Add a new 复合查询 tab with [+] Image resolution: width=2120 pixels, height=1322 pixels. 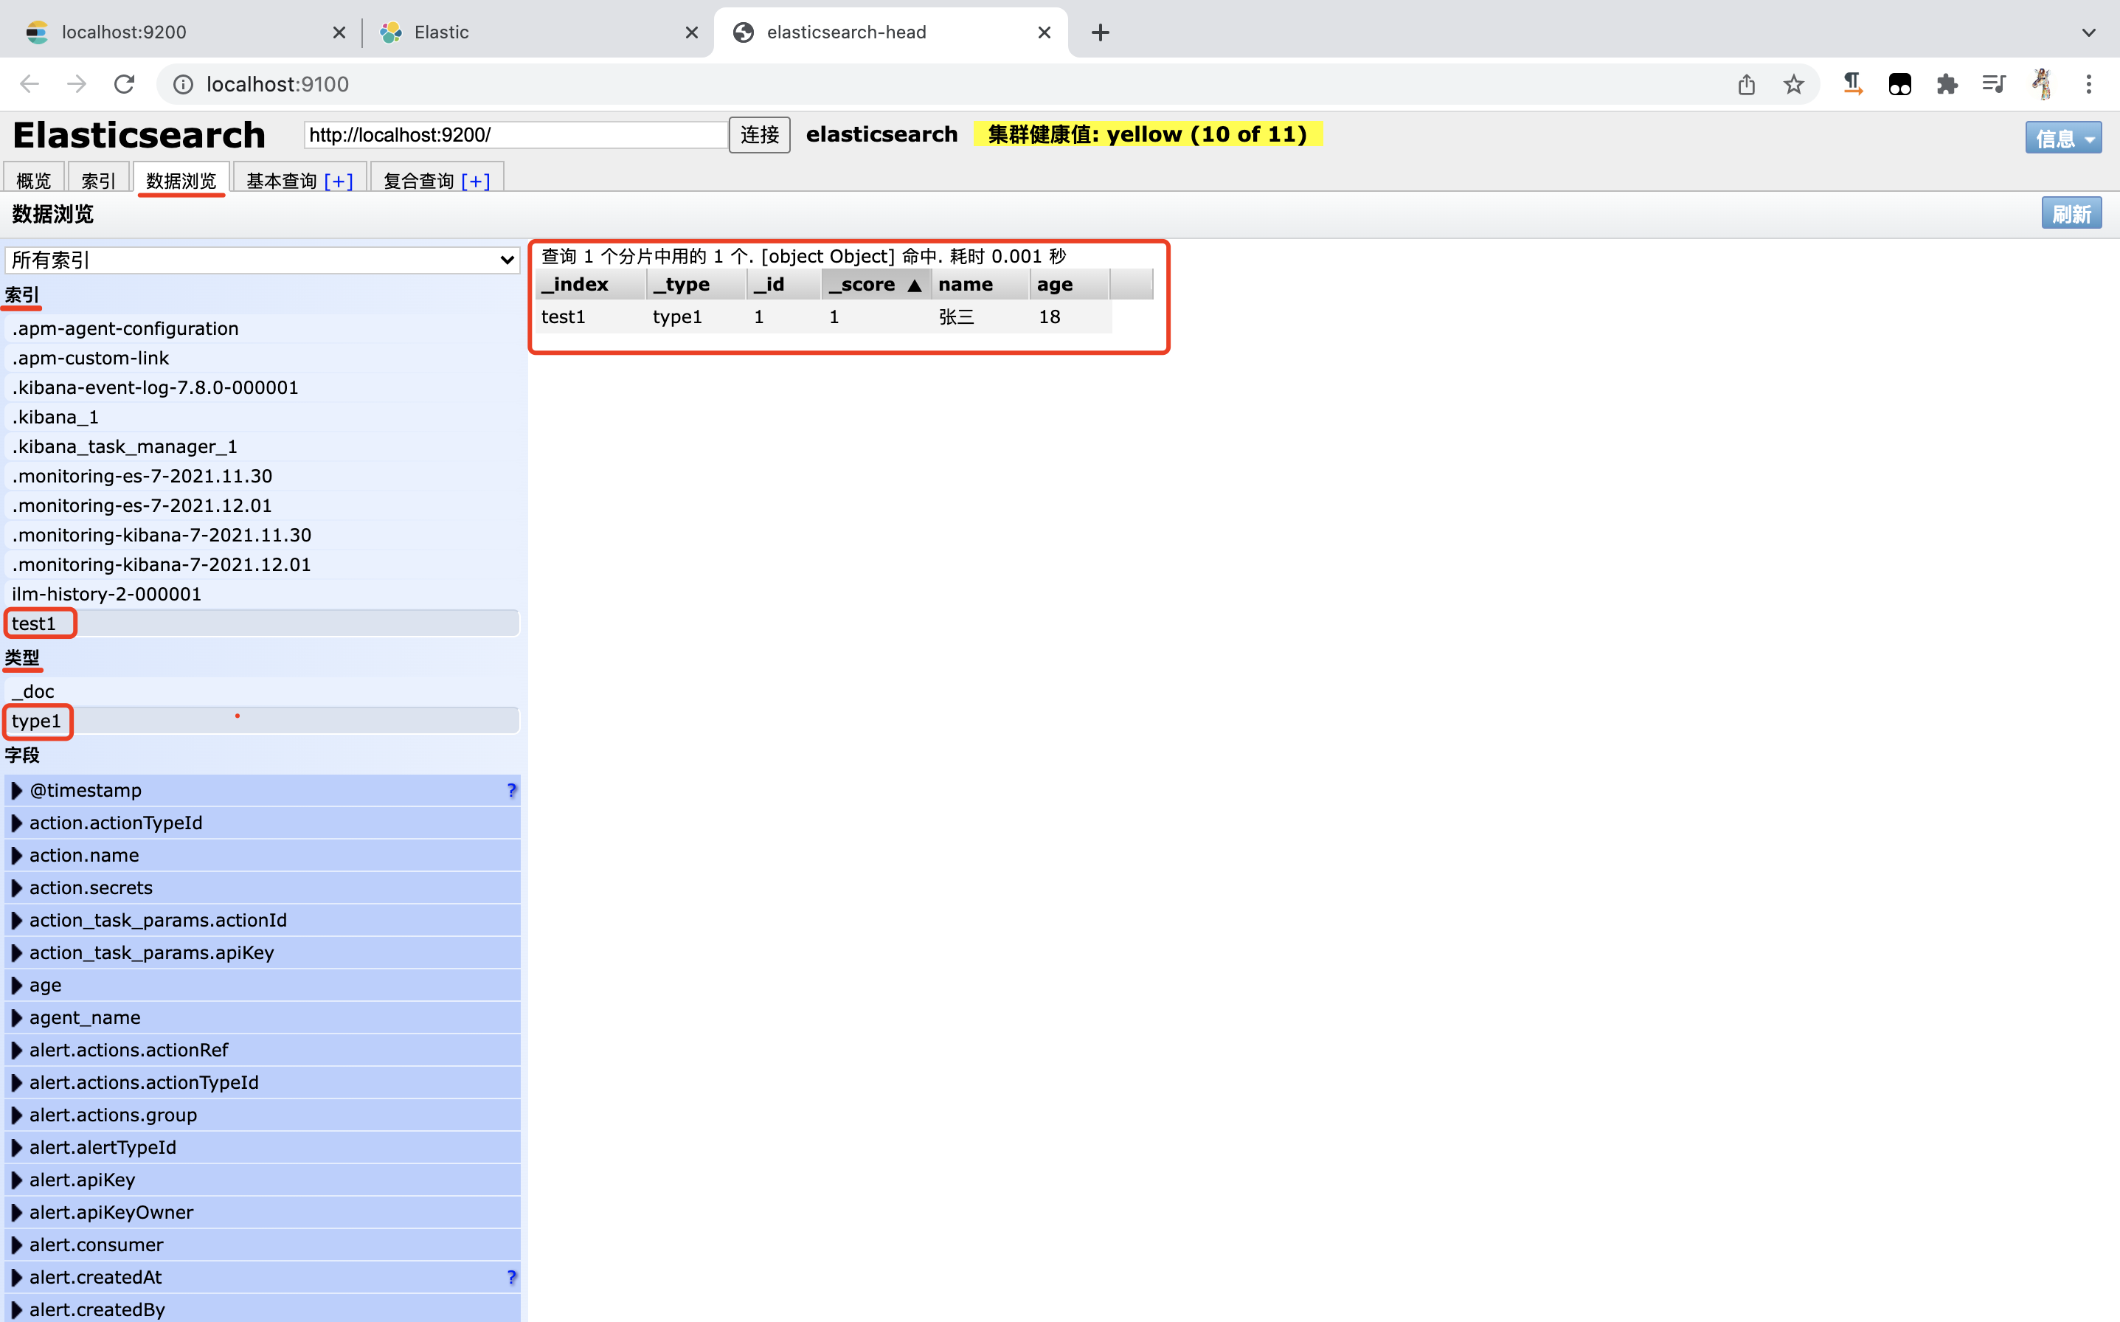point(476,180)
